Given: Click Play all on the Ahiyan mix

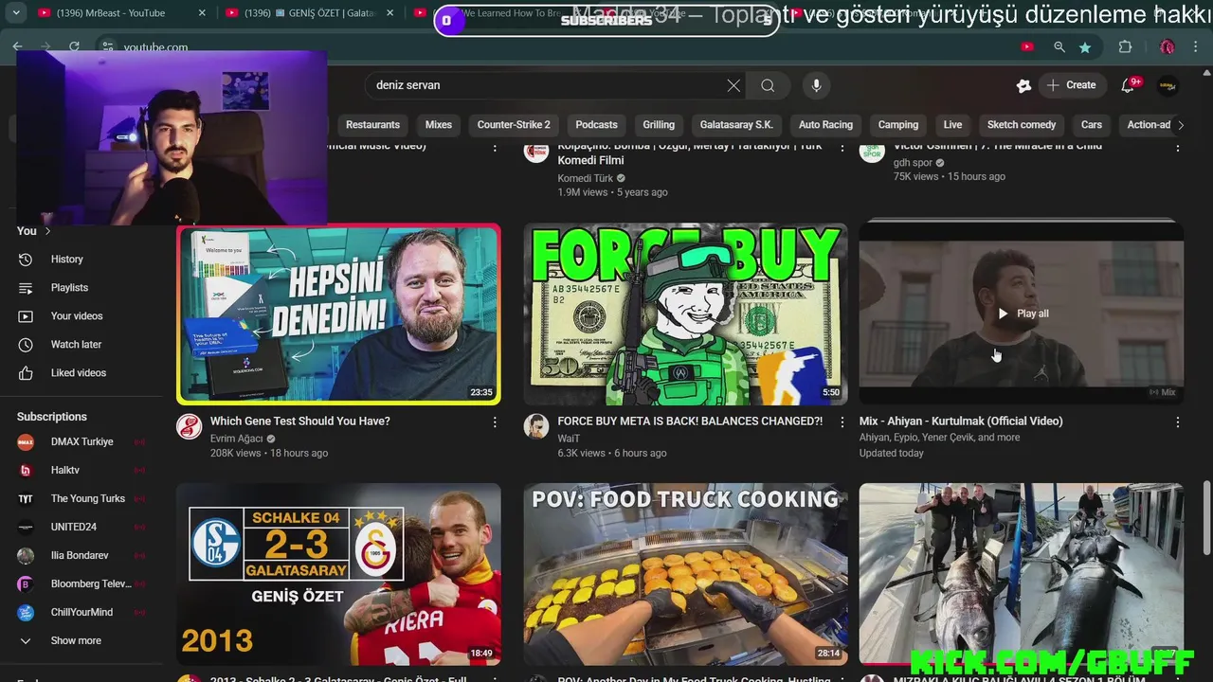Looking at the screenshot, I should tap(1022, 314).
